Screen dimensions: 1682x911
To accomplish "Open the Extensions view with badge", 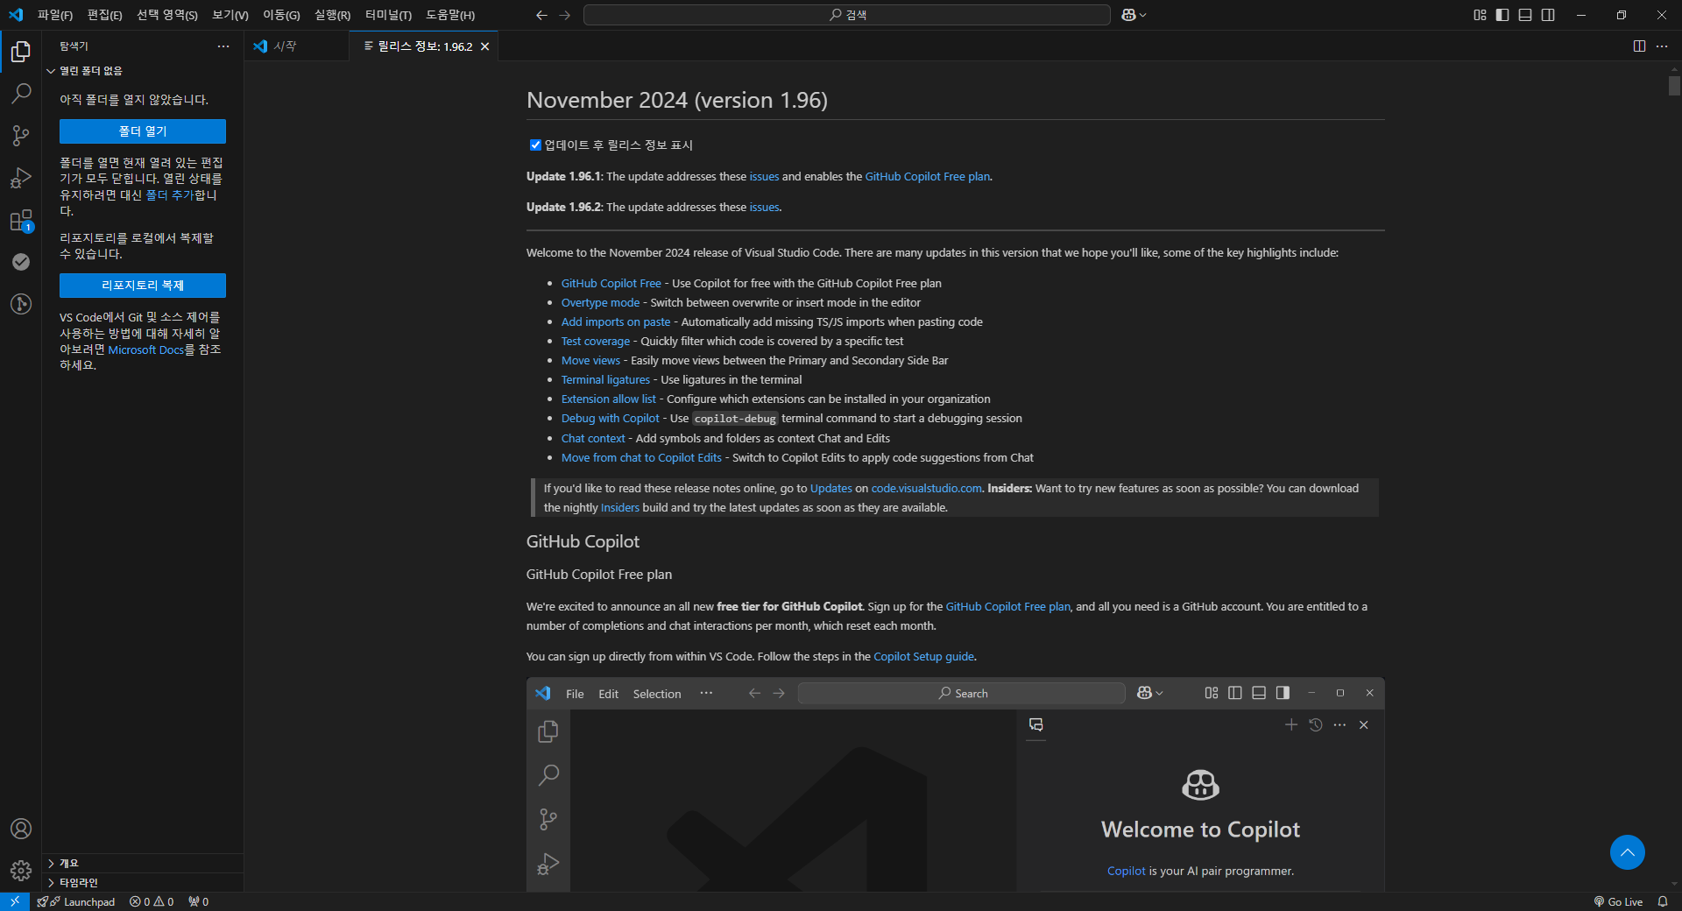I will 21,220.
